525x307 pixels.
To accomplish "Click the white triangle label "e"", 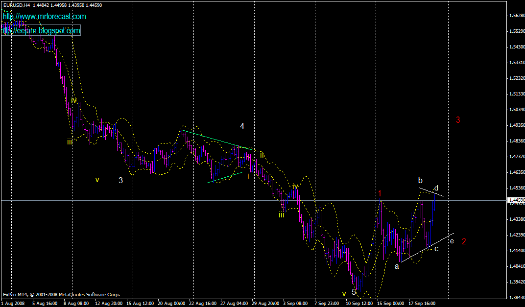I will click(452, 241).
